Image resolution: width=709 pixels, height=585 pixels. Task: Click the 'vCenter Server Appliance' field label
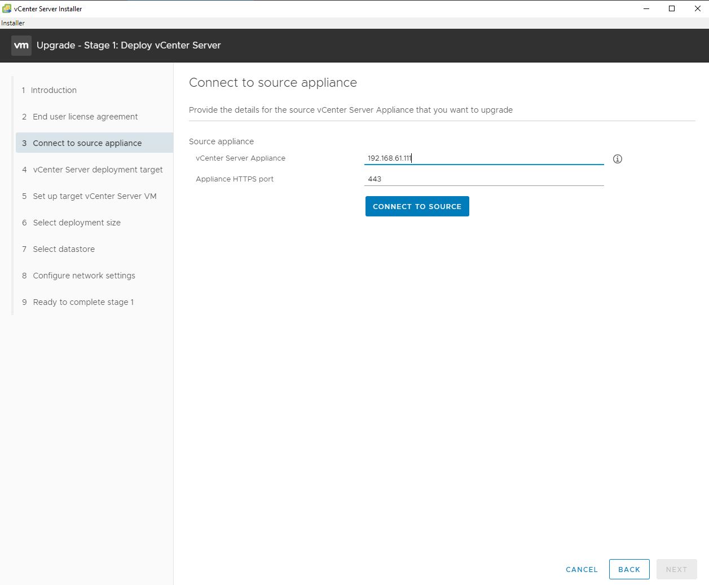point(240,158)
